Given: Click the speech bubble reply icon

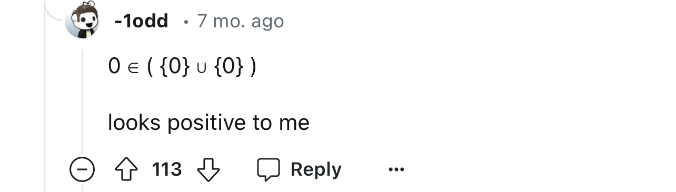Looking at the screenshot, I should [x=268, y=169].
